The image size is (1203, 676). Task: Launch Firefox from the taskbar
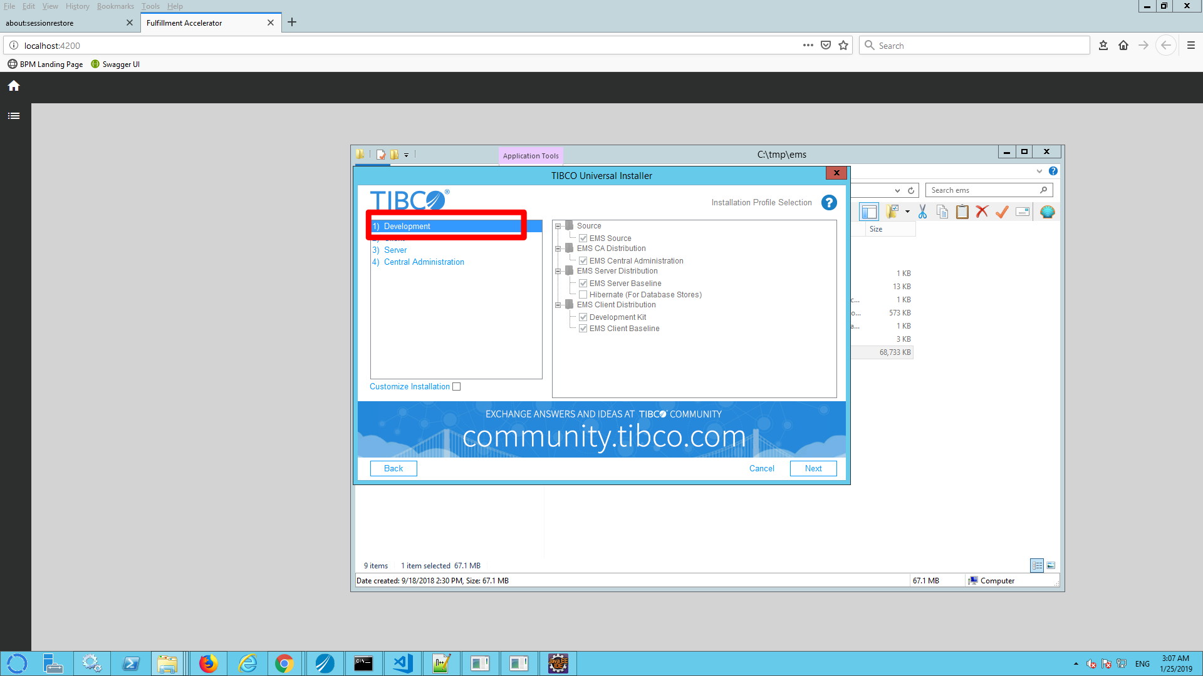(x=208, y=663)
